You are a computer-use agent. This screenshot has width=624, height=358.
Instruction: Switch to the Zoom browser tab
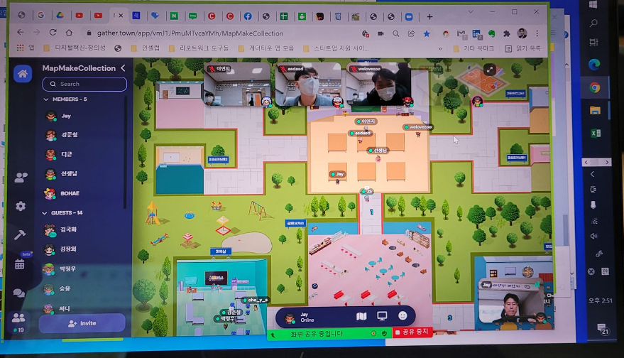(x=409, y=17)
